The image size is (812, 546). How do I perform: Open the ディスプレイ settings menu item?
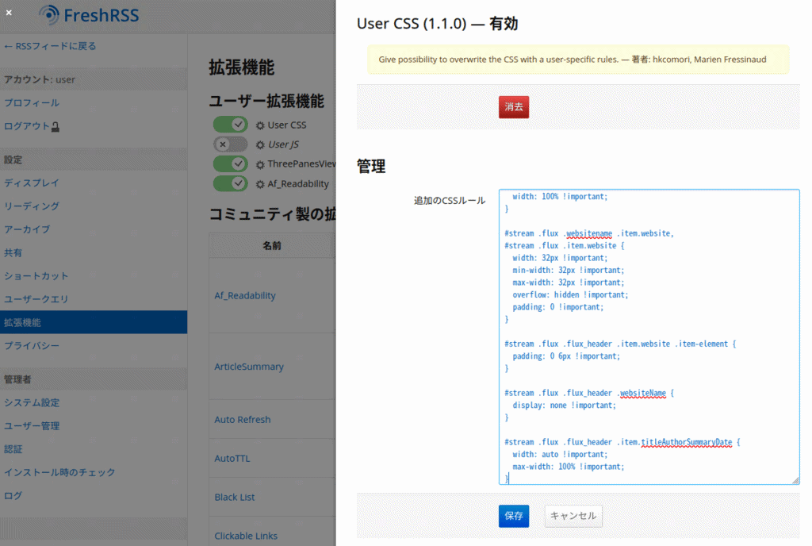coord(32,183)
